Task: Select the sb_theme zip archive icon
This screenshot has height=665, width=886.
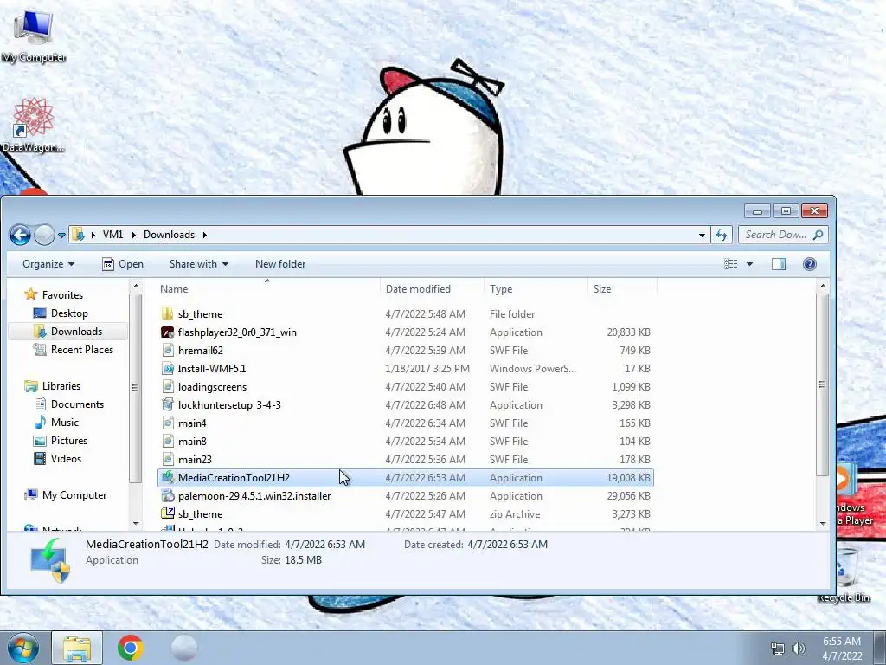Action: coord(167,513)
